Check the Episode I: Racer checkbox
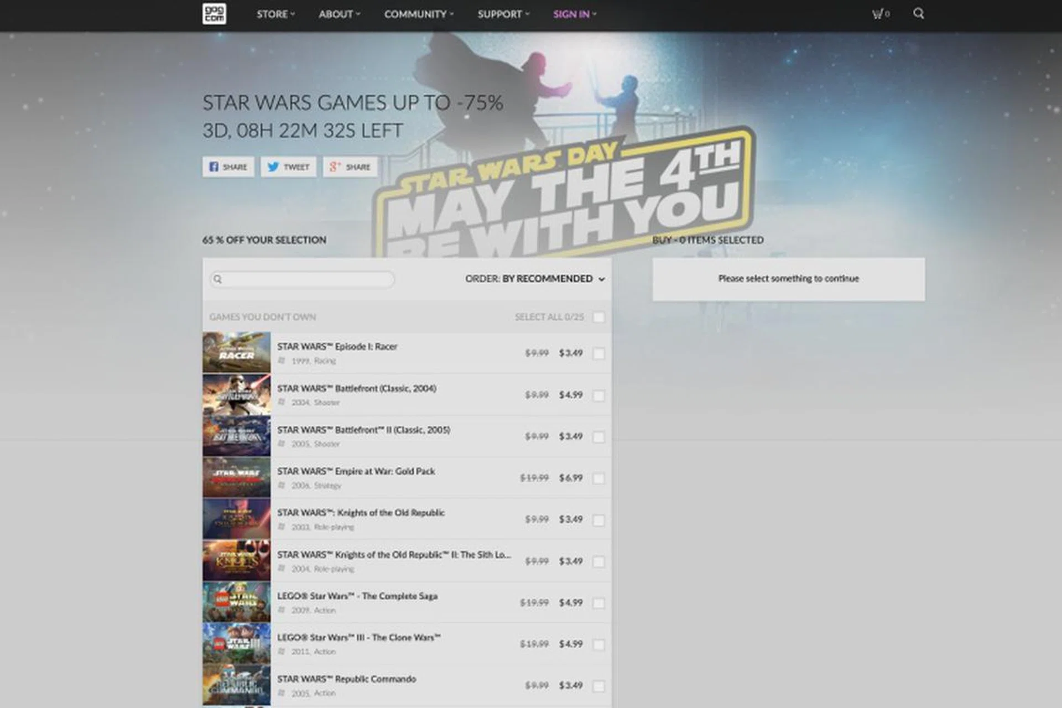1062x708 pixels. point(598,353)
